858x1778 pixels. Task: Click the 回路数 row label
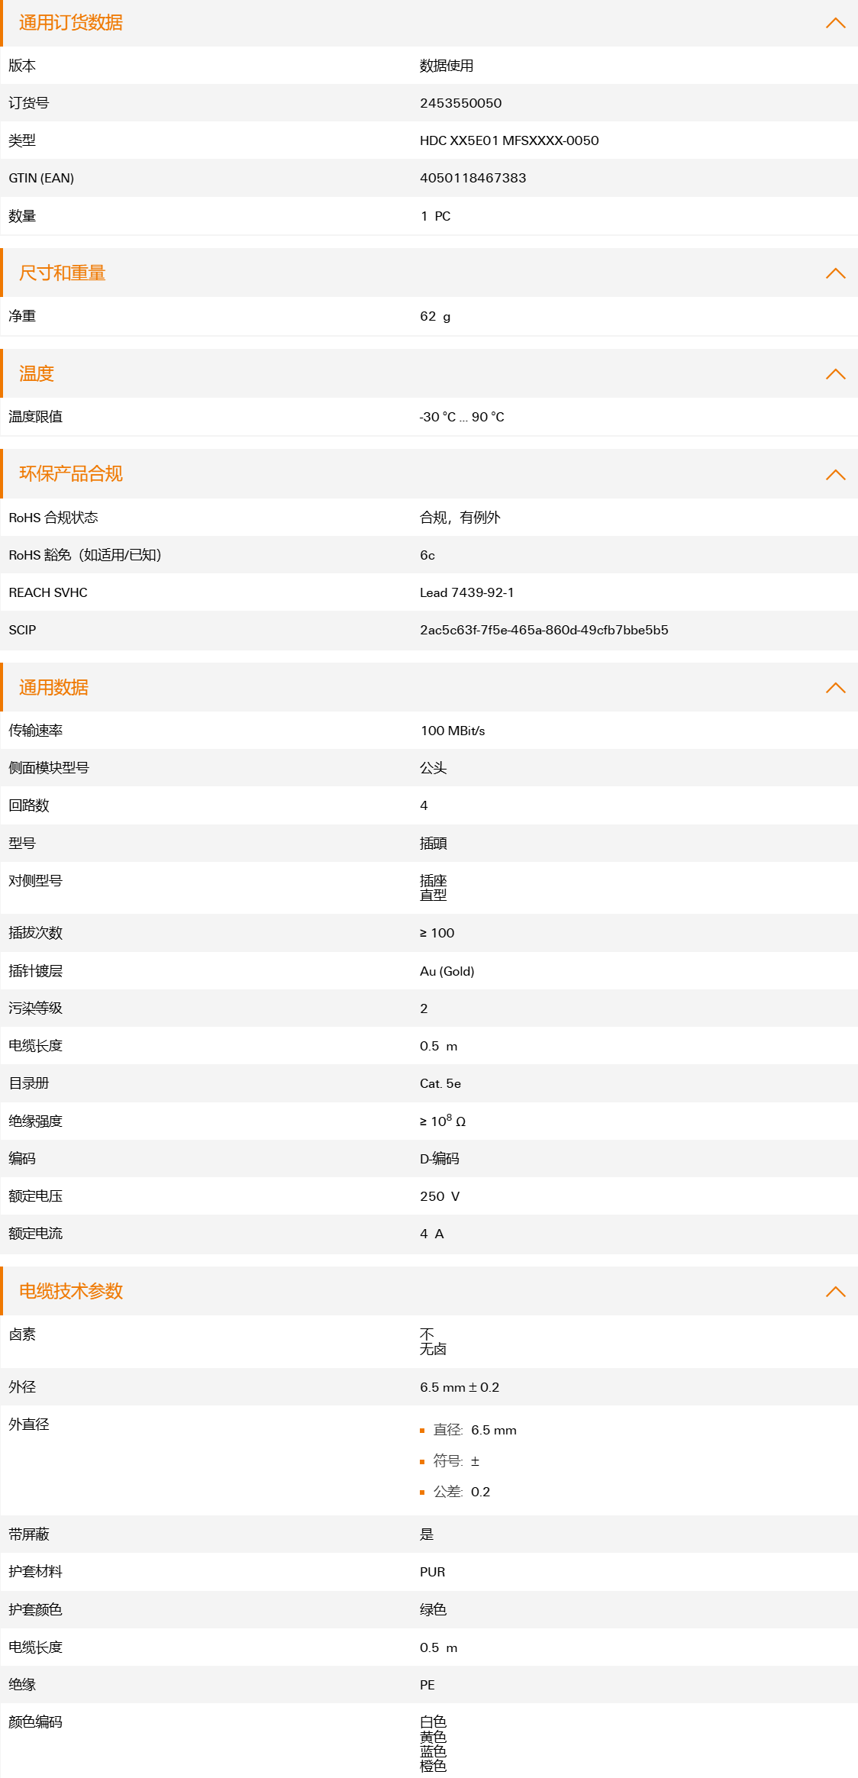point(29,805)
